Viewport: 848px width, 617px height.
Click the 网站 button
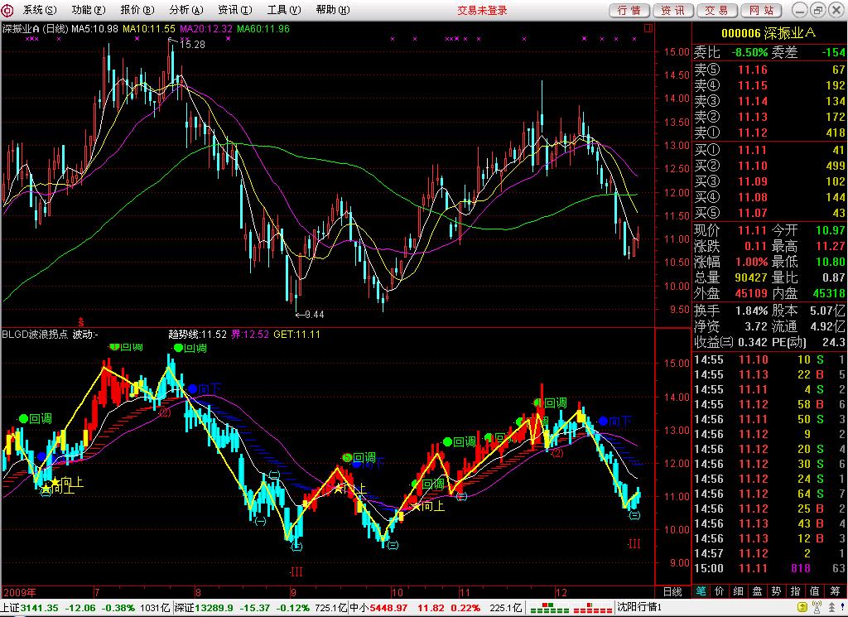[762, 10]
